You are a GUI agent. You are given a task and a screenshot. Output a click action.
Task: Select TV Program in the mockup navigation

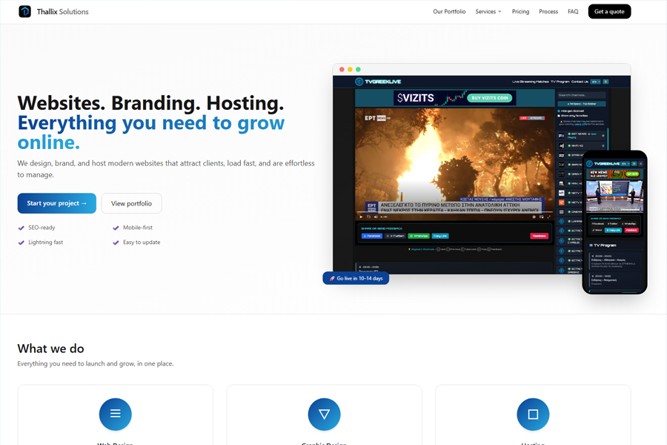(560, 81)
